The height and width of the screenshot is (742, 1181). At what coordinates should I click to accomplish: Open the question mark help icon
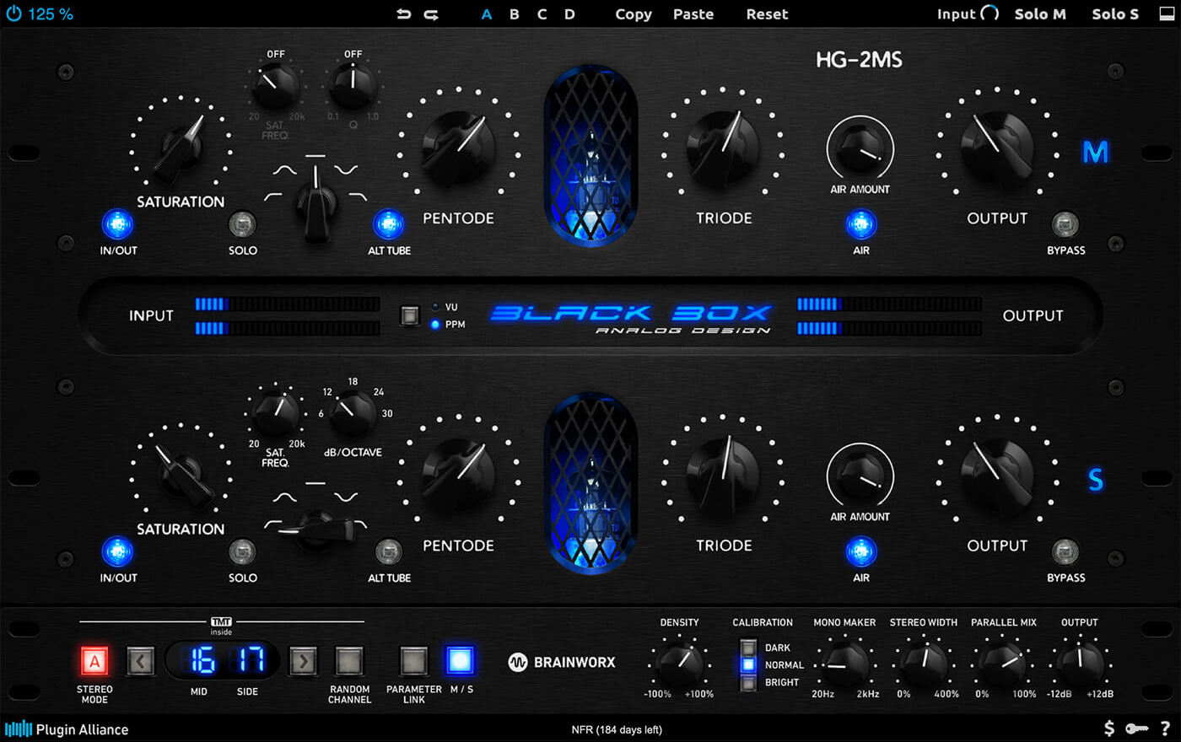tap(1165, 729)
